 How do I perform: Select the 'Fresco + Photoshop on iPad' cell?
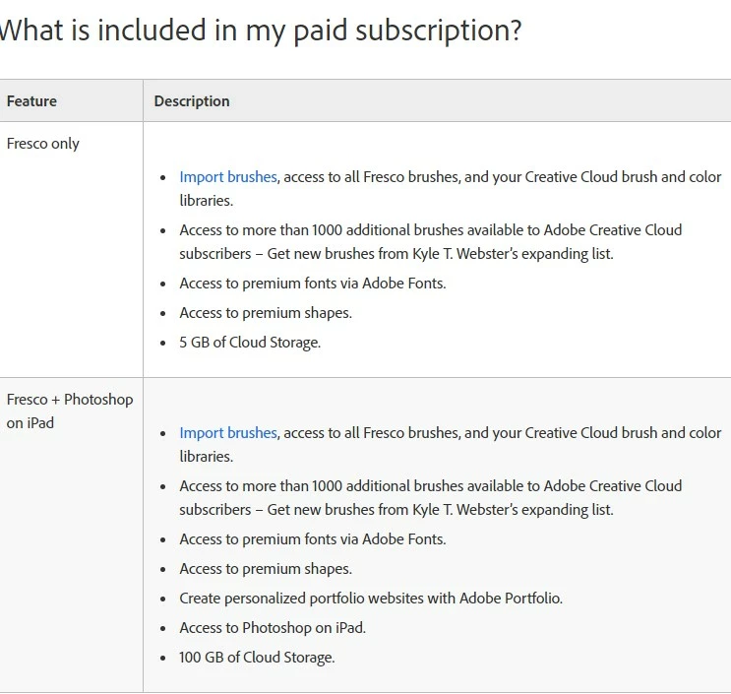[x=69, y=411]
